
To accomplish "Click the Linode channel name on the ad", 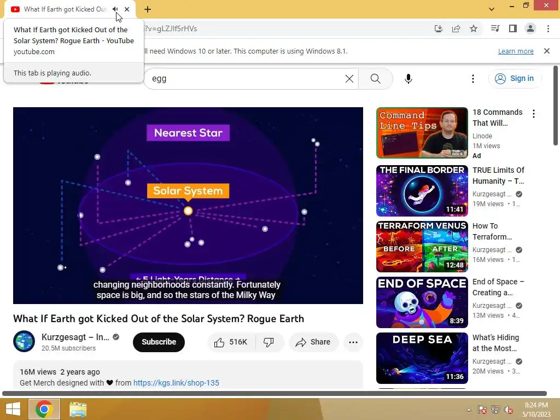I will (x=482, y=136).
